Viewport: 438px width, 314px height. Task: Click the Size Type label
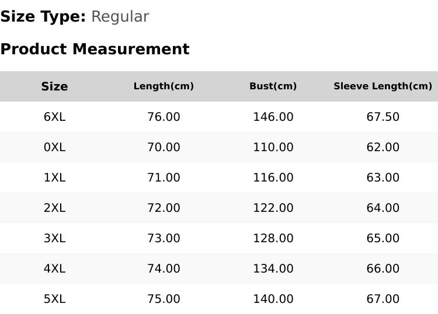click(43, 17)
